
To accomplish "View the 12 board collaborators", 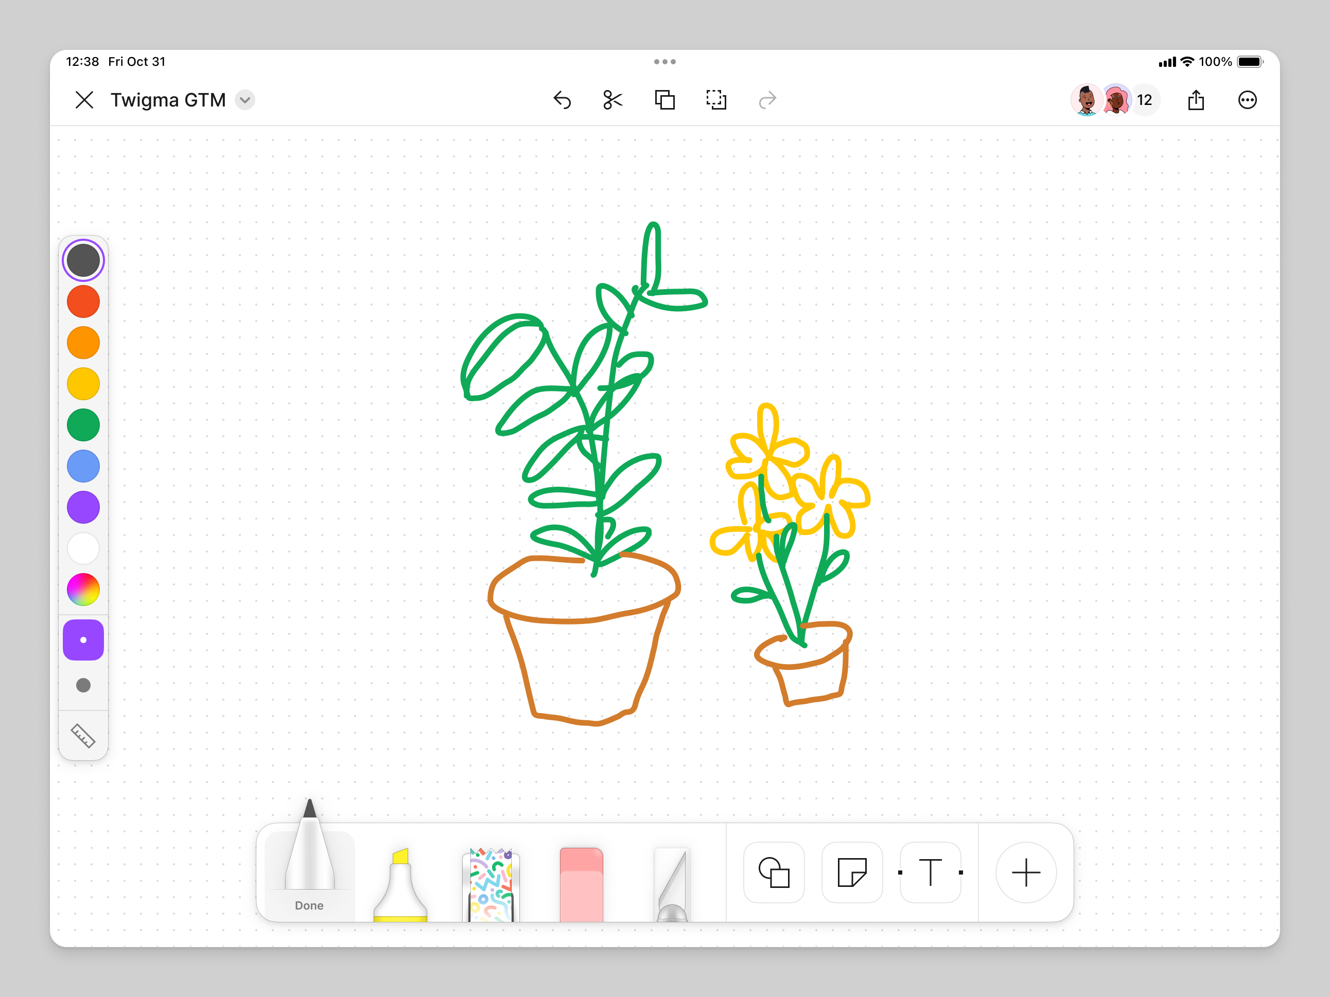I will click(x=1145, y=100).
